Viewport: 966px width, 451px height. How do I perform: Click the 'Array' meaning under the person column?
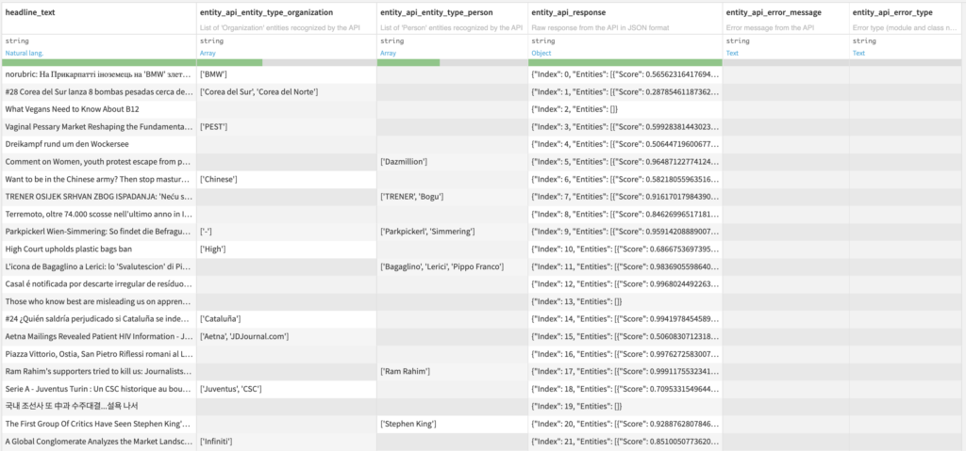point(388,53)
